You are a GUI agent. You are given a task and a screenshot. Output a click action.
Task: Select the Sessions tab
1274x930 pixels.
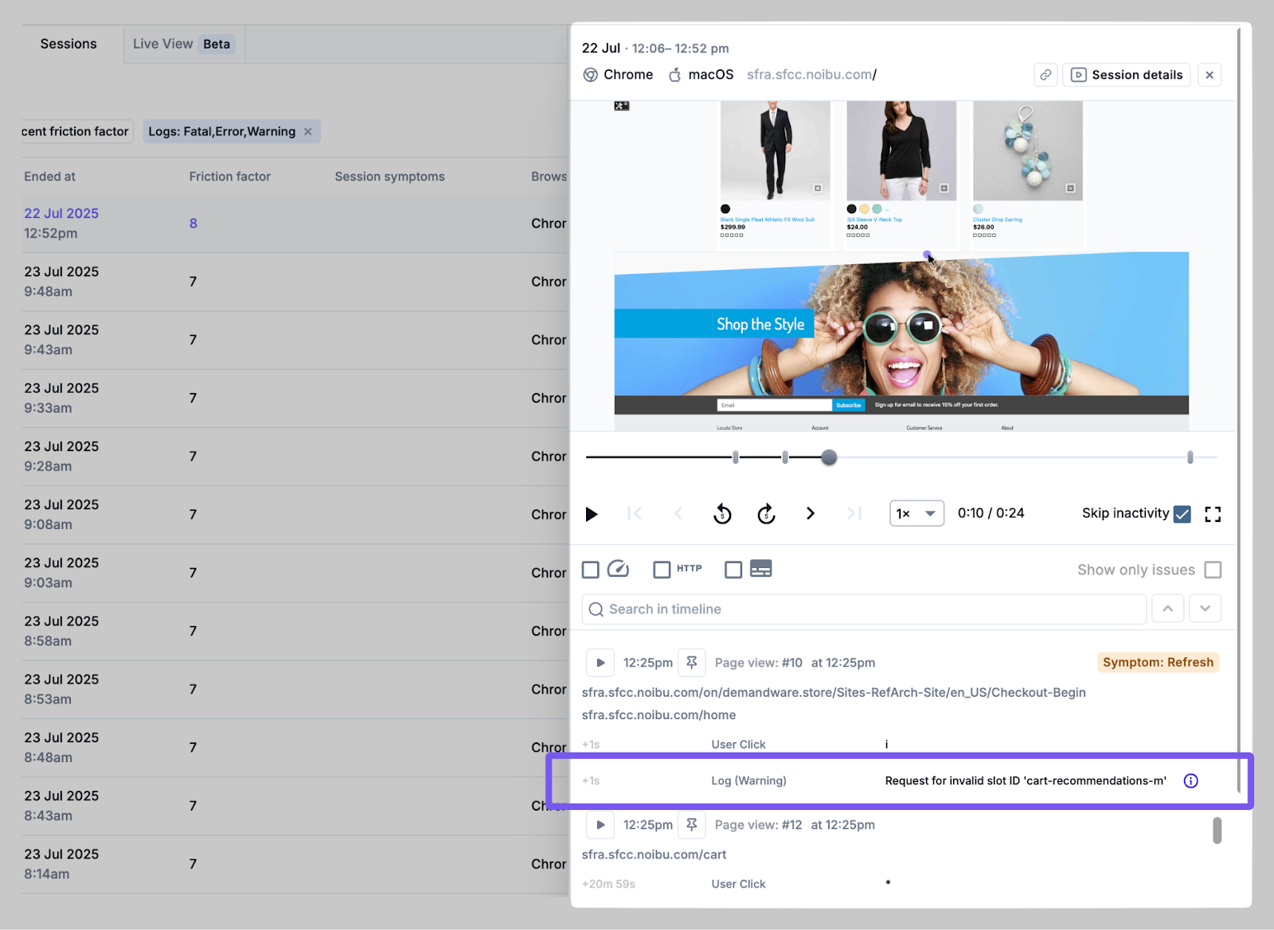pos(68,44)
